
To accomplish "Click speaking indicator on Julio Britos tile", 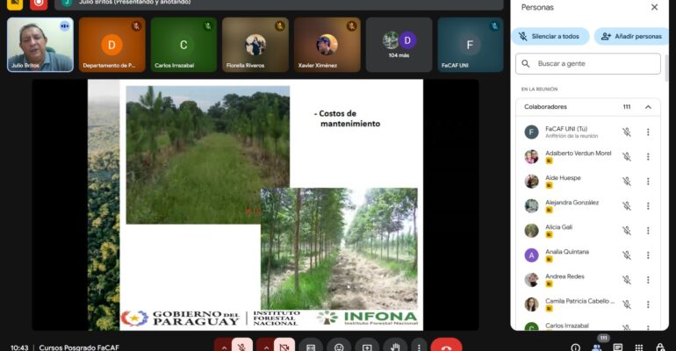I will coord(65,26).
